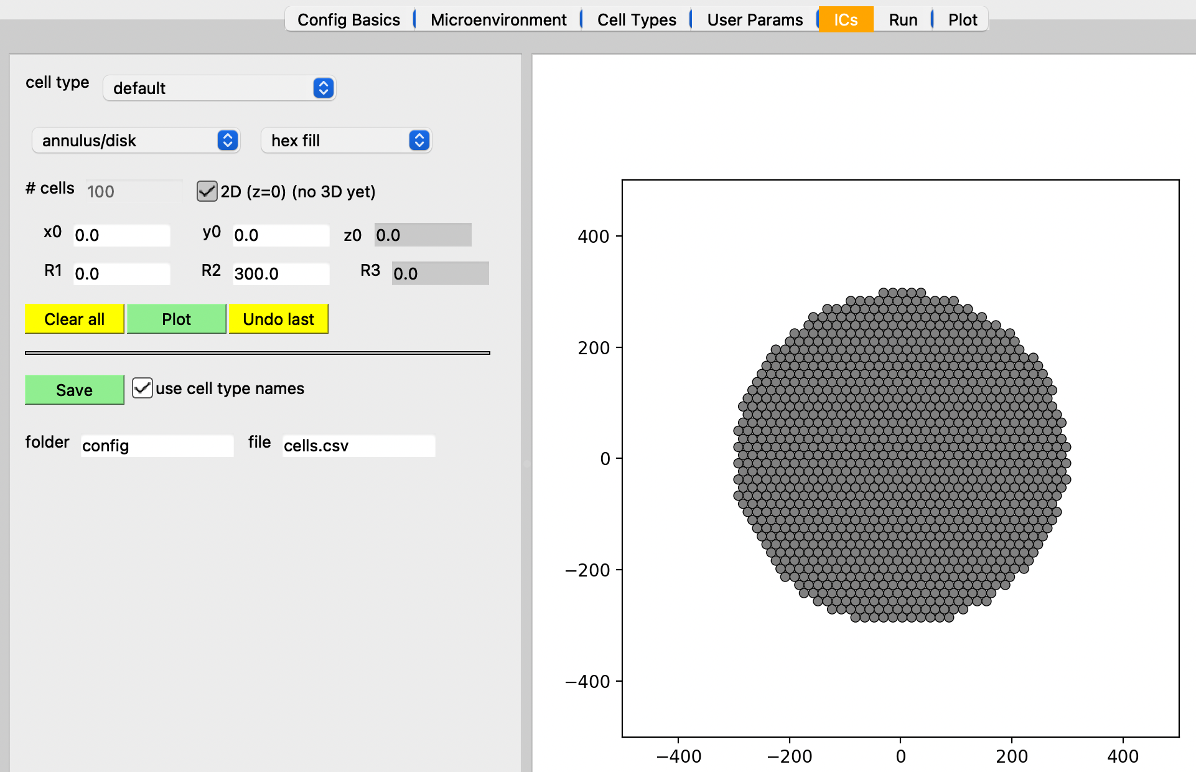Open the Cell Types tab
Image resolution: width=1196 pixels, height=772 pixels.
pos(637,19)
